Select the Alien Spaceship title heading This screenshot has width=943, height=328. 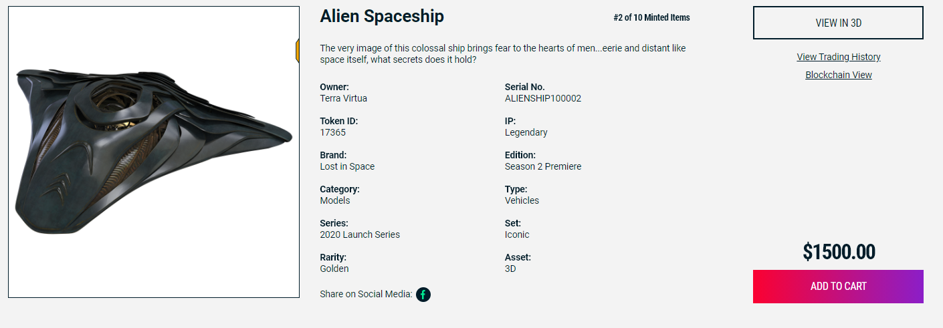(x=382, y=16)
